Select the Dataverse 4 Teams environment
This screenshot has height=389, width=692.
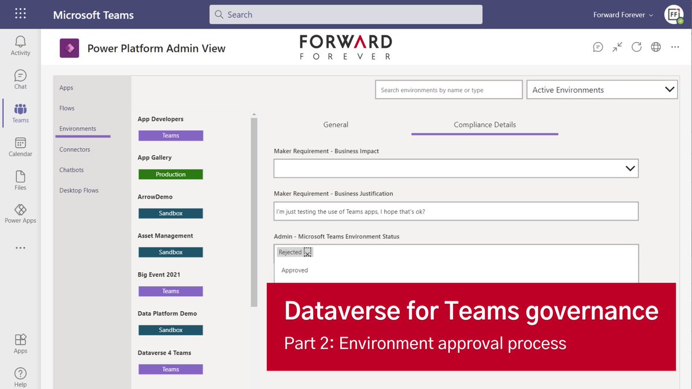coord(164,353)
